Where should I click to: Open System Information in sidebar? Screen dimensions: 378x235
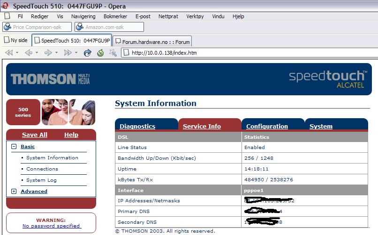point(52,158)
